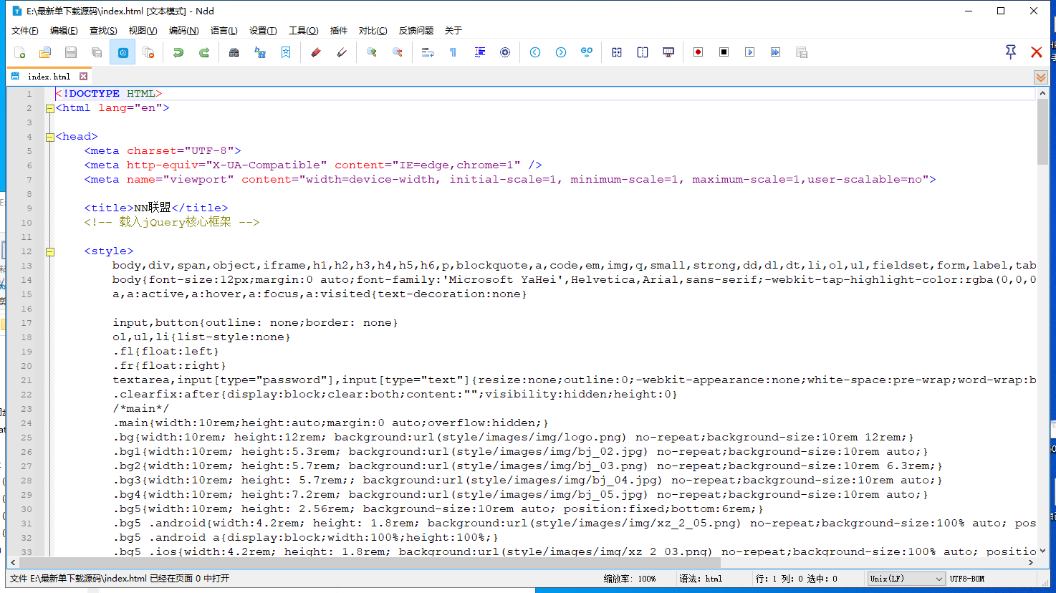Click the grayed save macro icon
Screen dimensions: 1056x593
click(802, 52)
